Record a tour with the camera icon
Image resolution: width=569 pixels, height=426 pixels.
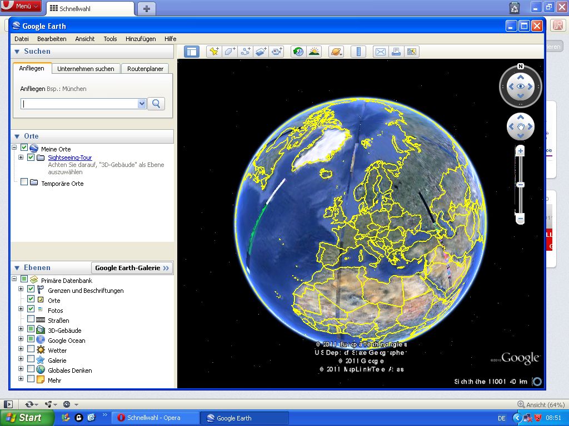point(277,52)
